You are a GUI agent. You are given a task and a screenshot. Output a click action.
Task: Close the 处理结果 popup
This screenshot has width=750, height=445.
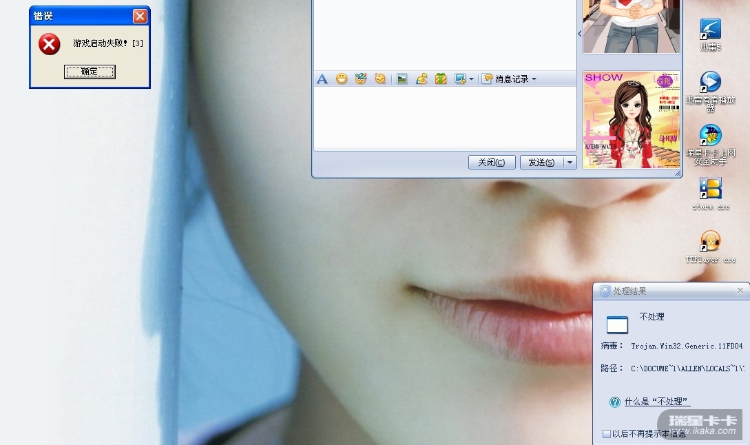click(740, 291)
